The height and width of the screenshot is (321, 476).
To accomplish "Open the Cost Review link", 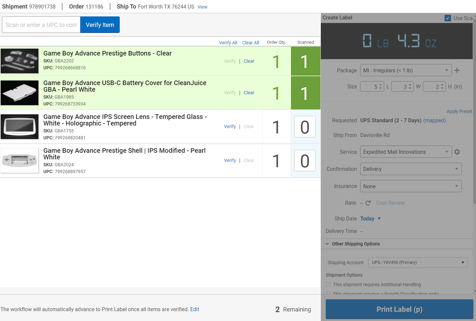I will pyautogui.click(x=390, y=203).
